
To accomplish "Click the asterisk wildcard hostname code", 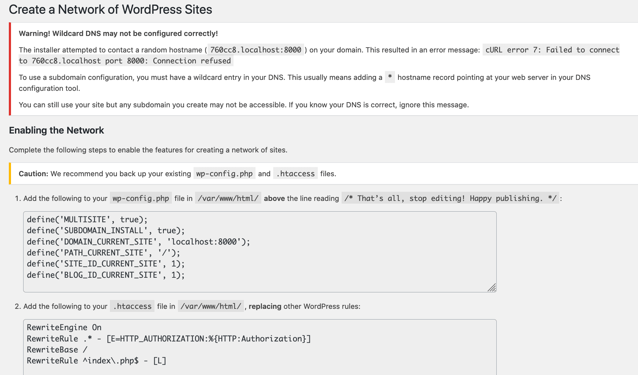I will point(390,77).
